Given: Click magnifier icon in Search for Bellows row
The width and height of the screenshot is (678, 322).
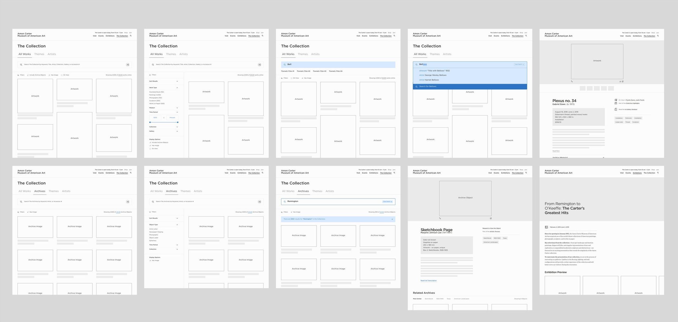Looking at the screenshot, I should coord(417,86).
